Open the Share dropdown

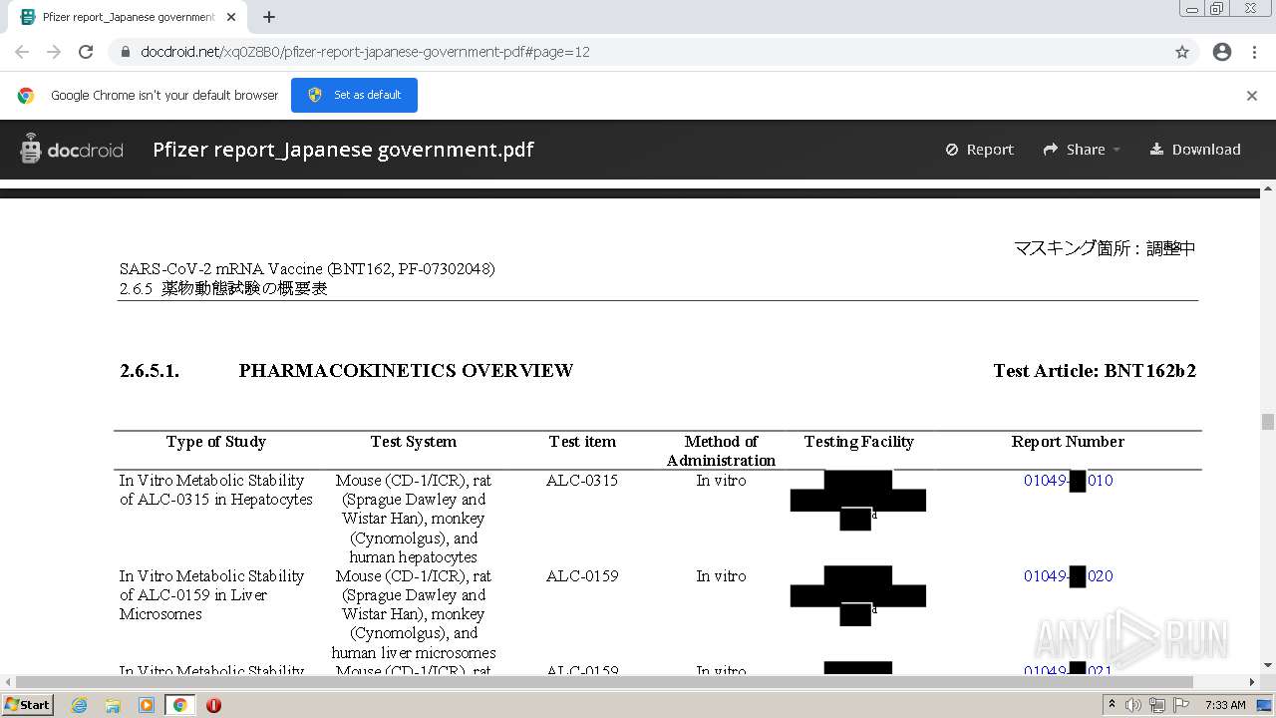tap(1082, 150)
